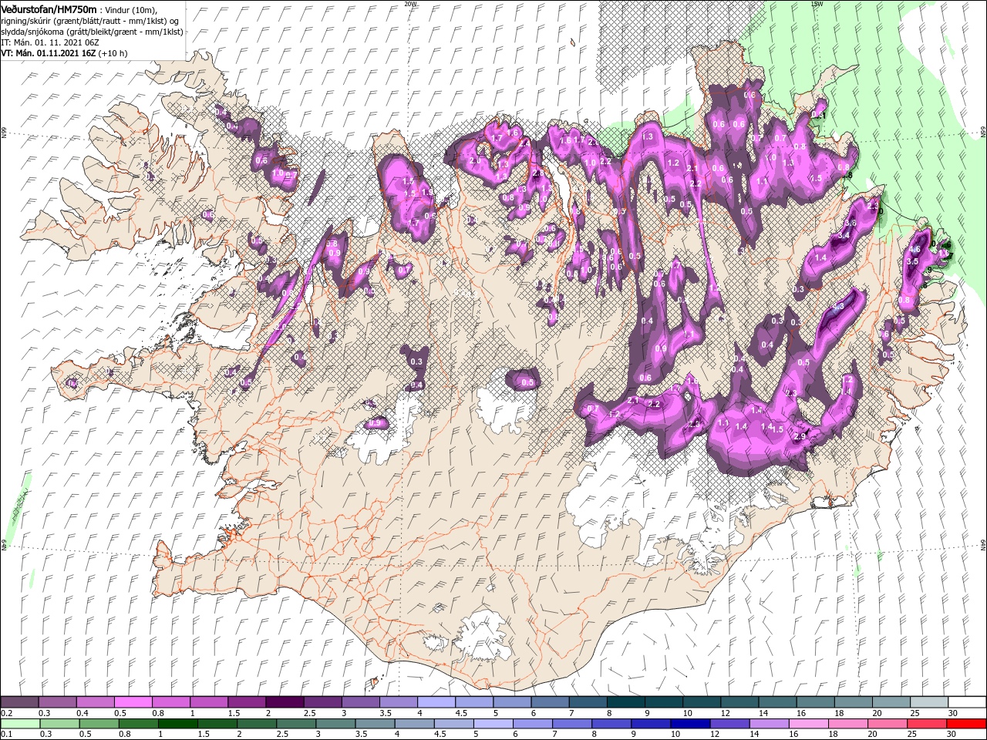
Task: Select the snow legend 6 slate blue swatch
Action: tap(550, 701)
